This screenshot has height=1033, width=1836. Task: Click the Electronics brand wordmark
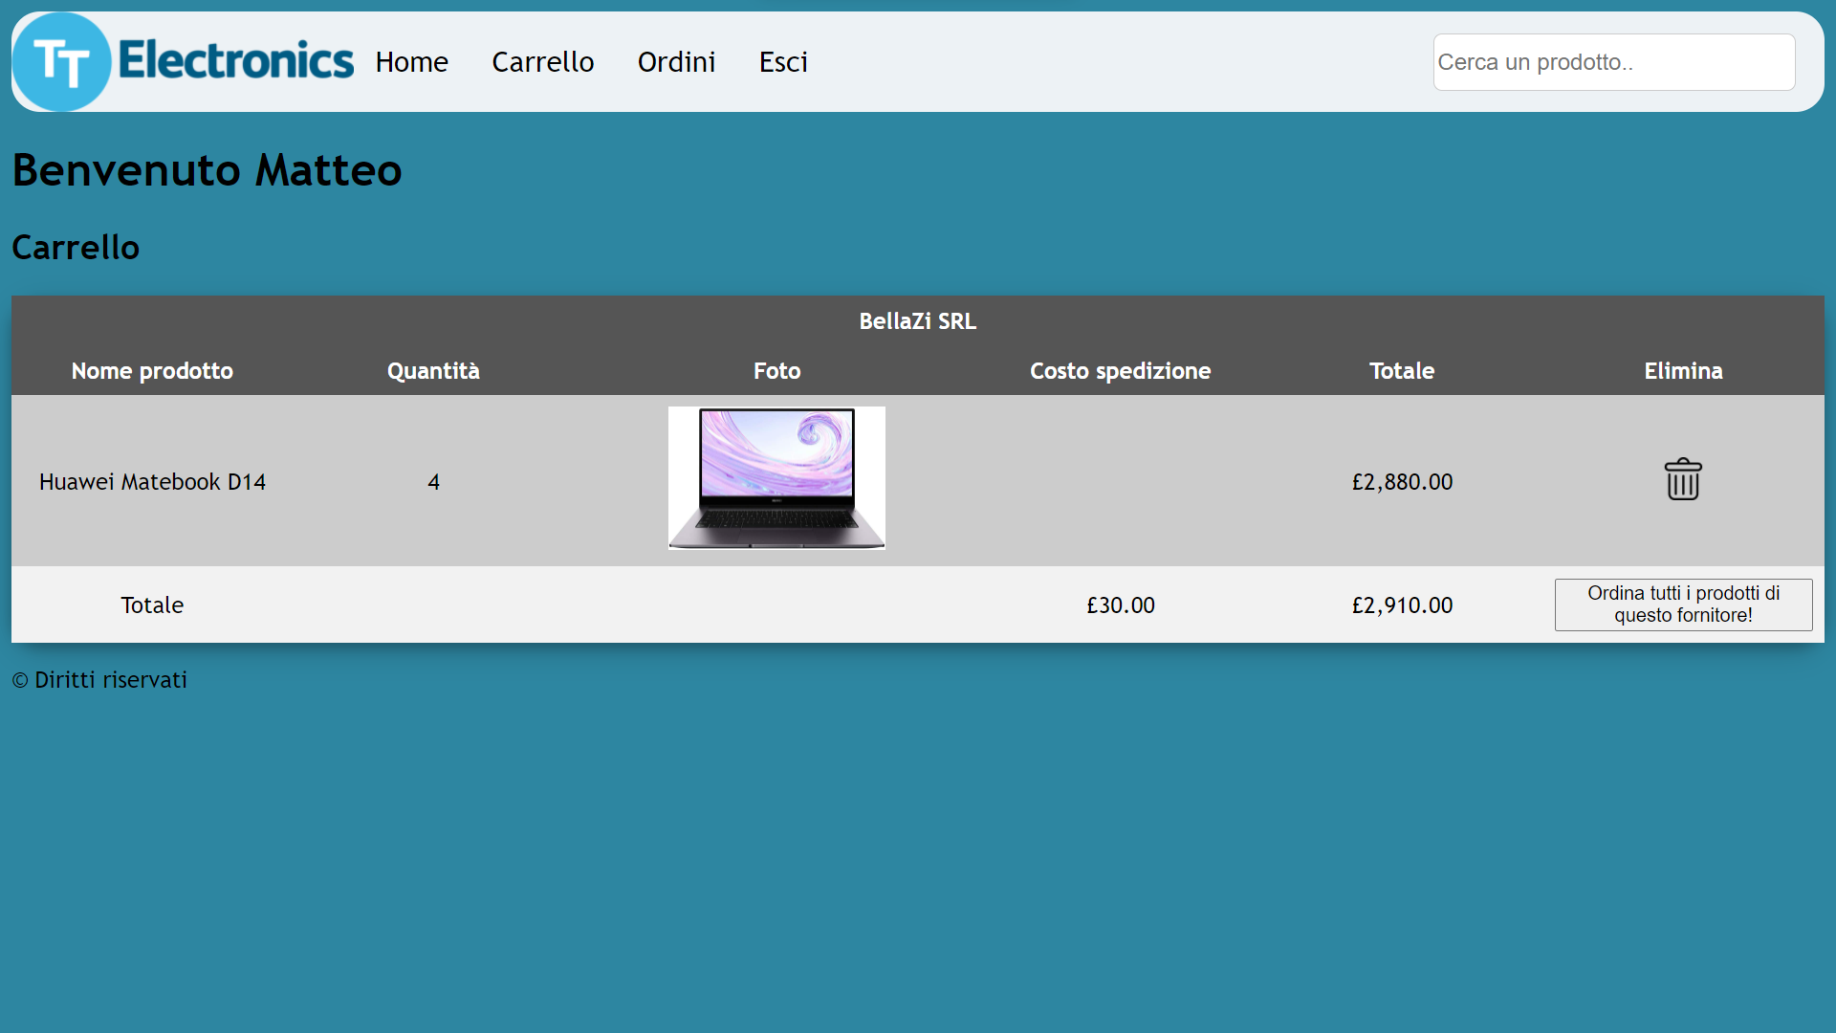235,60
